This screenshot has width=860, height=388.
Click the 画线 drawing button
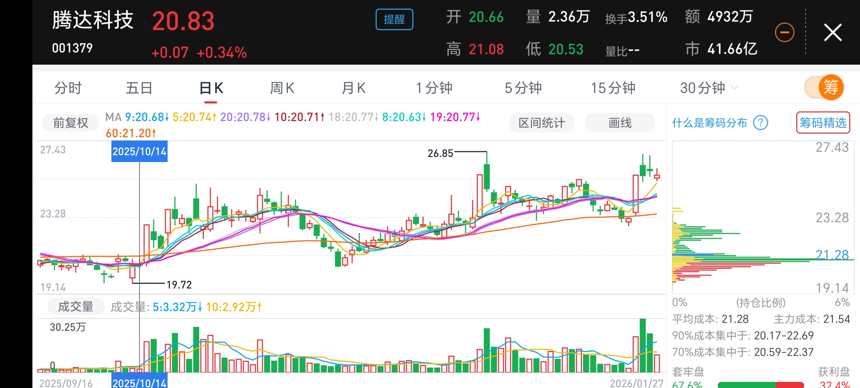coord(620,123)
